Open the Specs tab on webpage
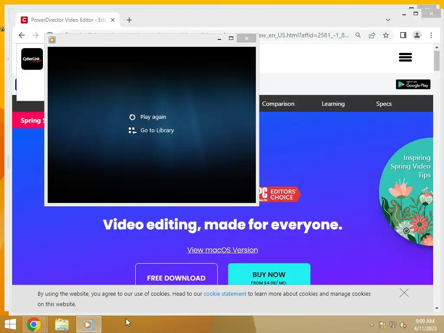Viewport: 444px width, 333px height. (x=384, y=104)
